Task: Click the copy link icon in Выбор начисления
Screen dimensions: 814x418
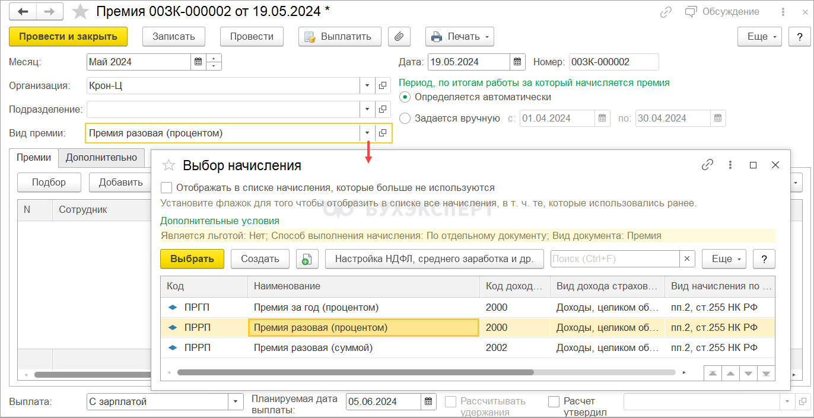Action: coord(707,165)
